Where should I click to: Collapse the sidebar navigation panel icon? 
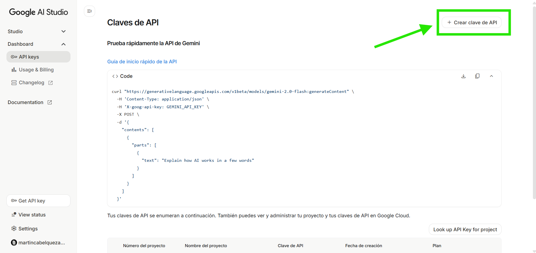click(x=90, y=11)
